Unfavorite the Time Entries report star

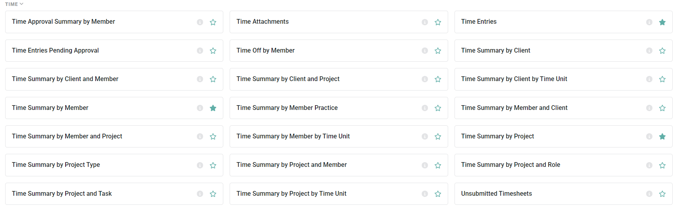tap(662, 22)
